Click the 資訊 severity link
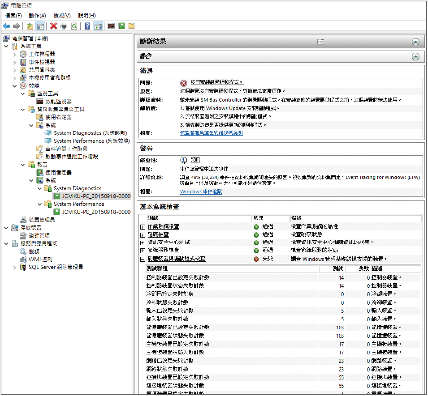This screenshot has width=428, height=396. coord(195,160)
